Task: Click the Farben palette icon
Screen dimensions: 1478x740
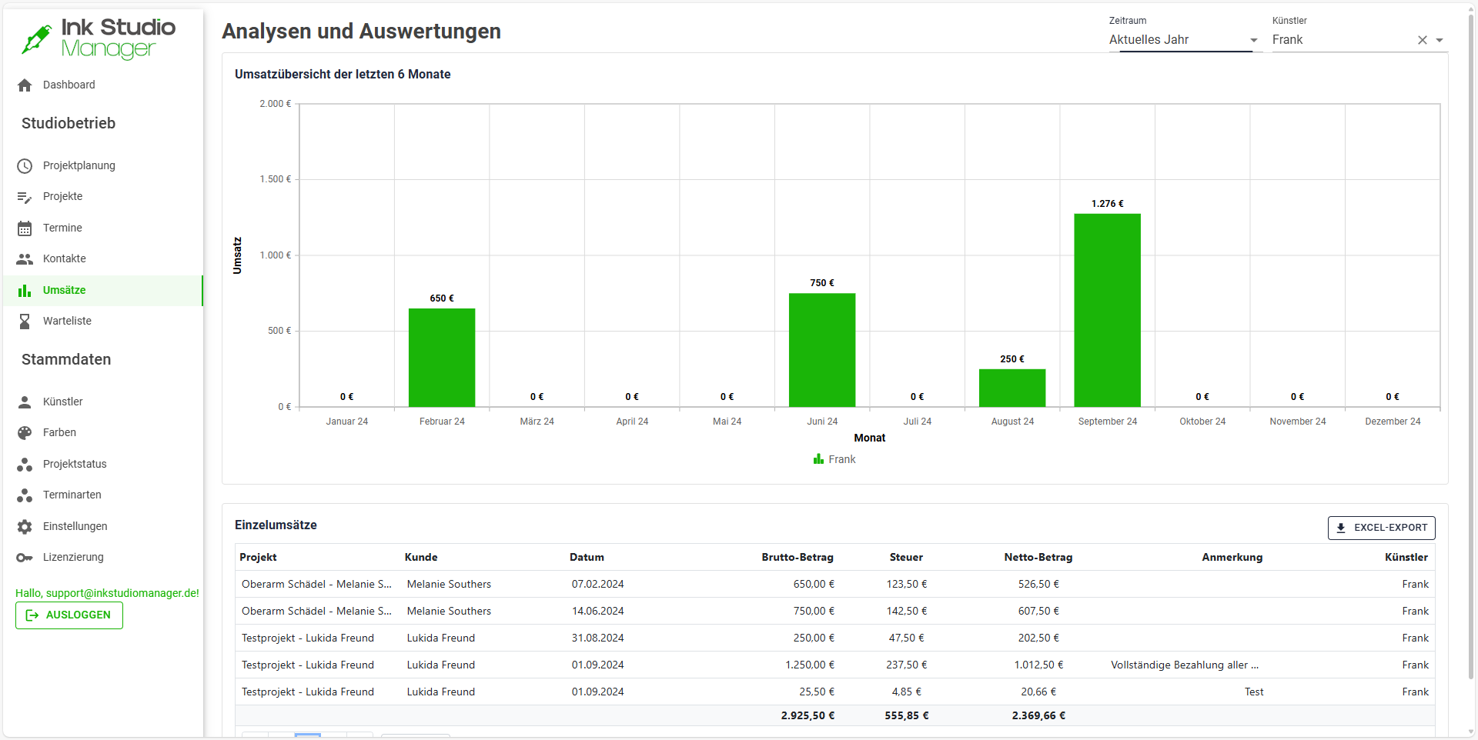Action: (x=25, y=433)
